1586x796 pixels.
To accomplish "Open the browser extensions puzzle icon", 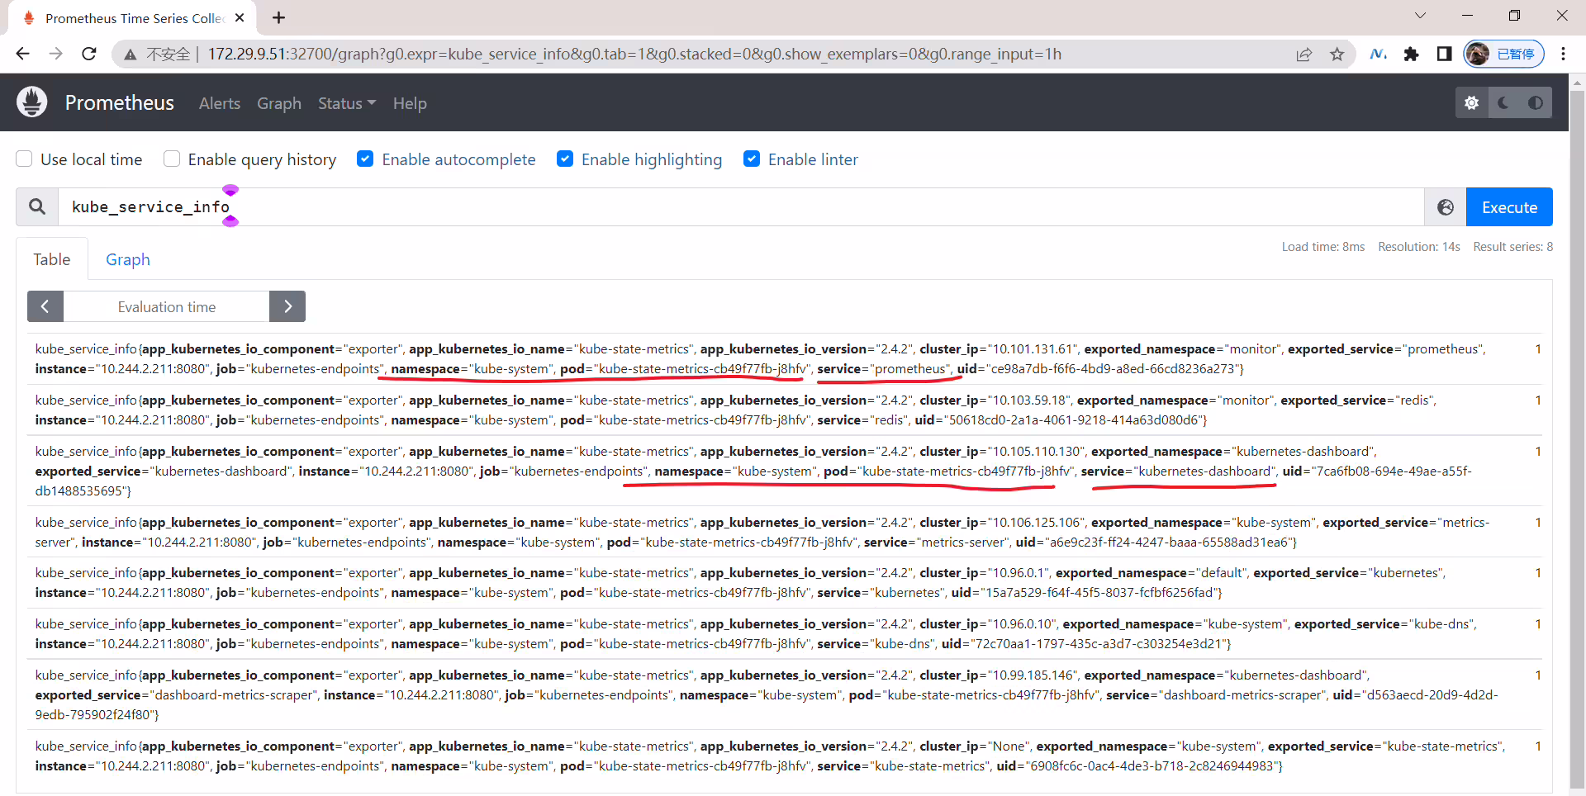I will pyautogui.click(x=1411, y=54).
